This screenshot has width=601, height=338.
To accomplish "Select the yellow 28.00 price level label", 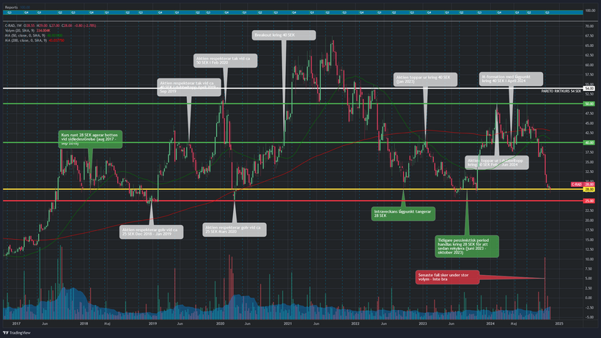I will 589,189.
